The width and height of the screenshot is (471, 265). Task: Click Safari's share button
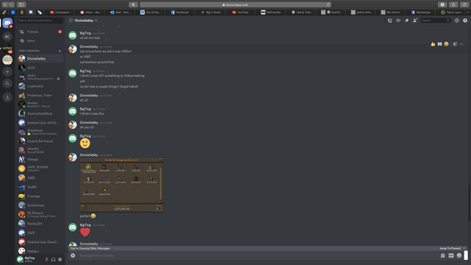click(453, 4)
